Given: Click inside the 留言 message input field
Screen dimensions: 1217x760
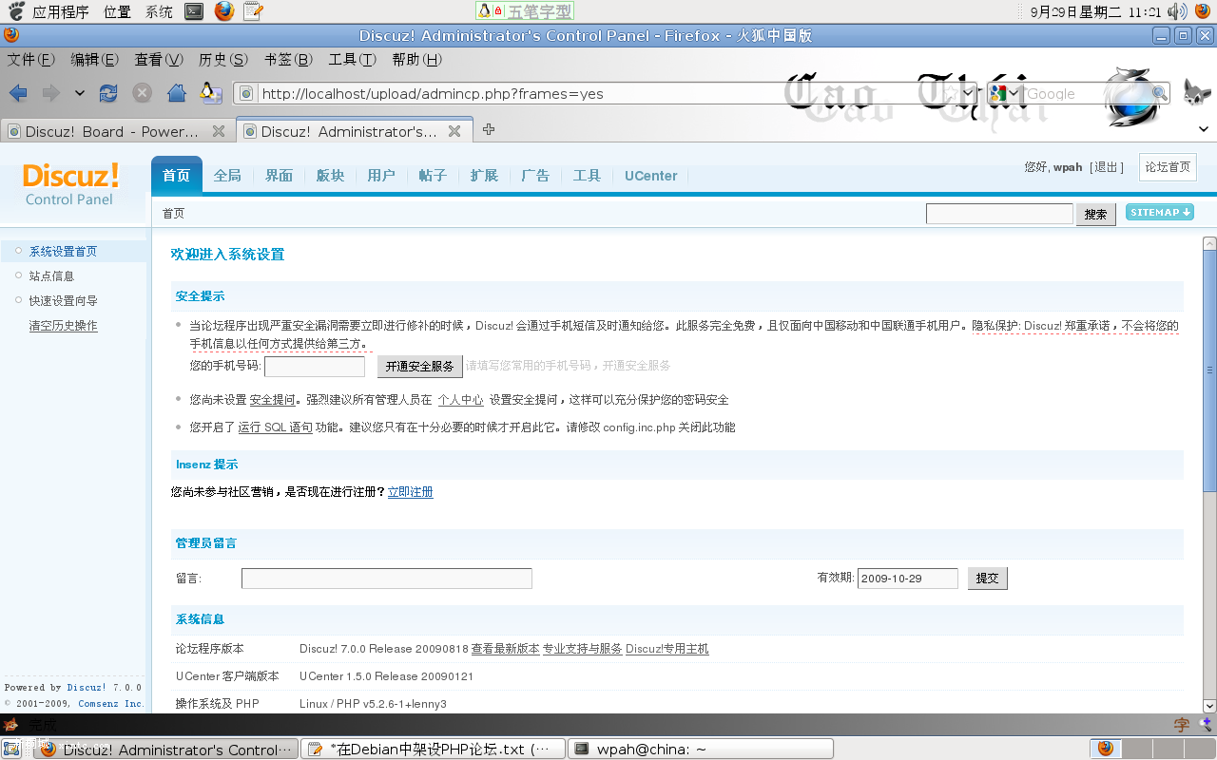Looking at the screenshot, I should coord(386,578).
